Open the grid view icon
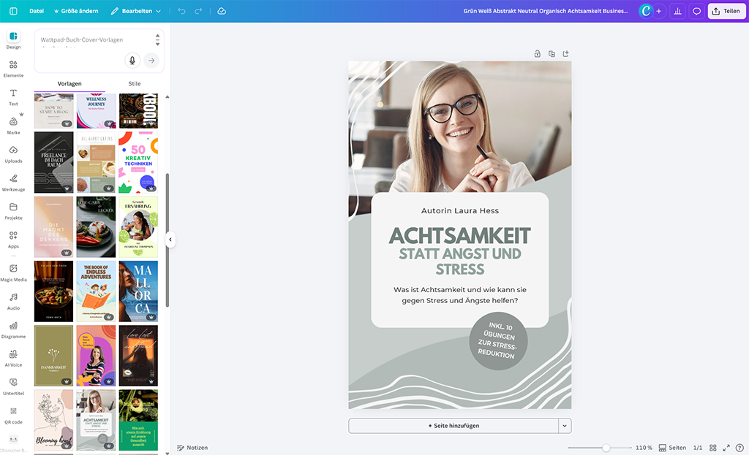Image resolution: width=749 pixels, height=455 pixels. coord(712,448)
